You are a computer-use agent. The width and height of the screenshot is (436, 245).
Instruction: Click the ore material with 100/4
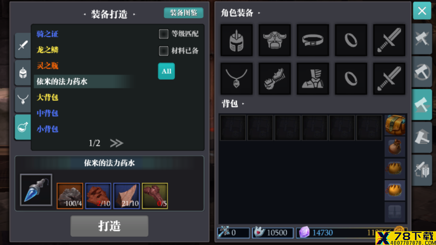pyautogui.click(x=70, y=195)
